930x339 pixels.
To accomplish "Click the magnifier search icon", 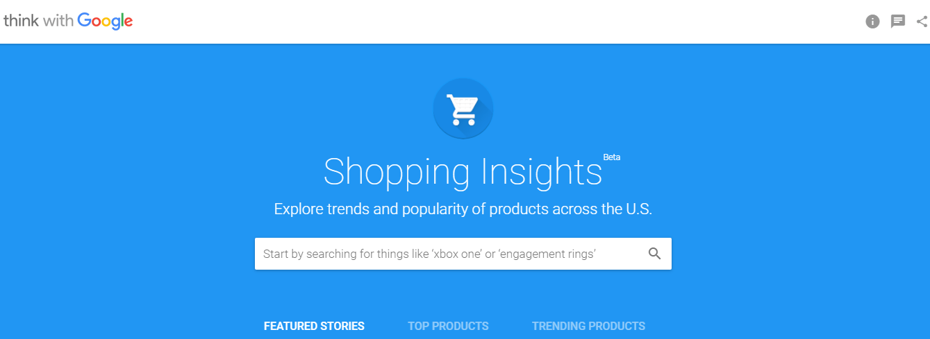I will pos(654,254).
